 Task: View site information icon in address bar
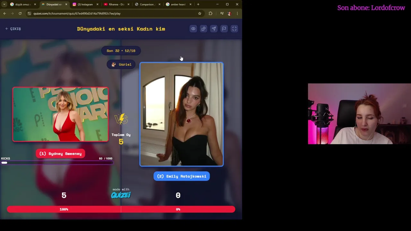pos(29,13)
